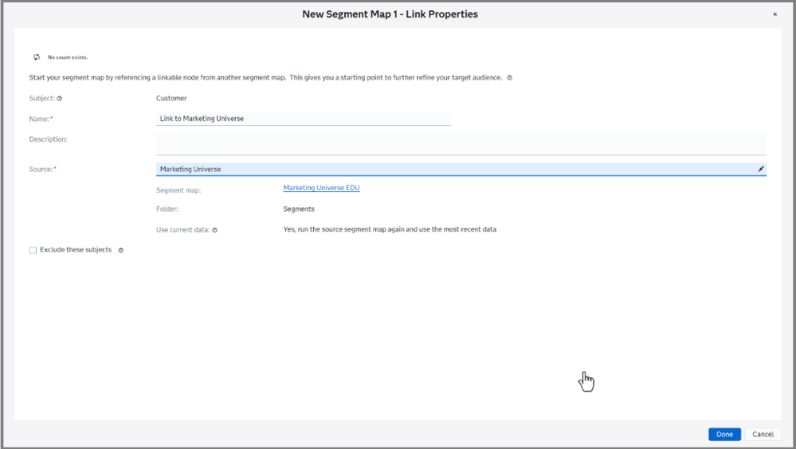Click the Name field containing Link to Marketing Universe
This screenshot has width=796, height=449.
click(303, 118)
